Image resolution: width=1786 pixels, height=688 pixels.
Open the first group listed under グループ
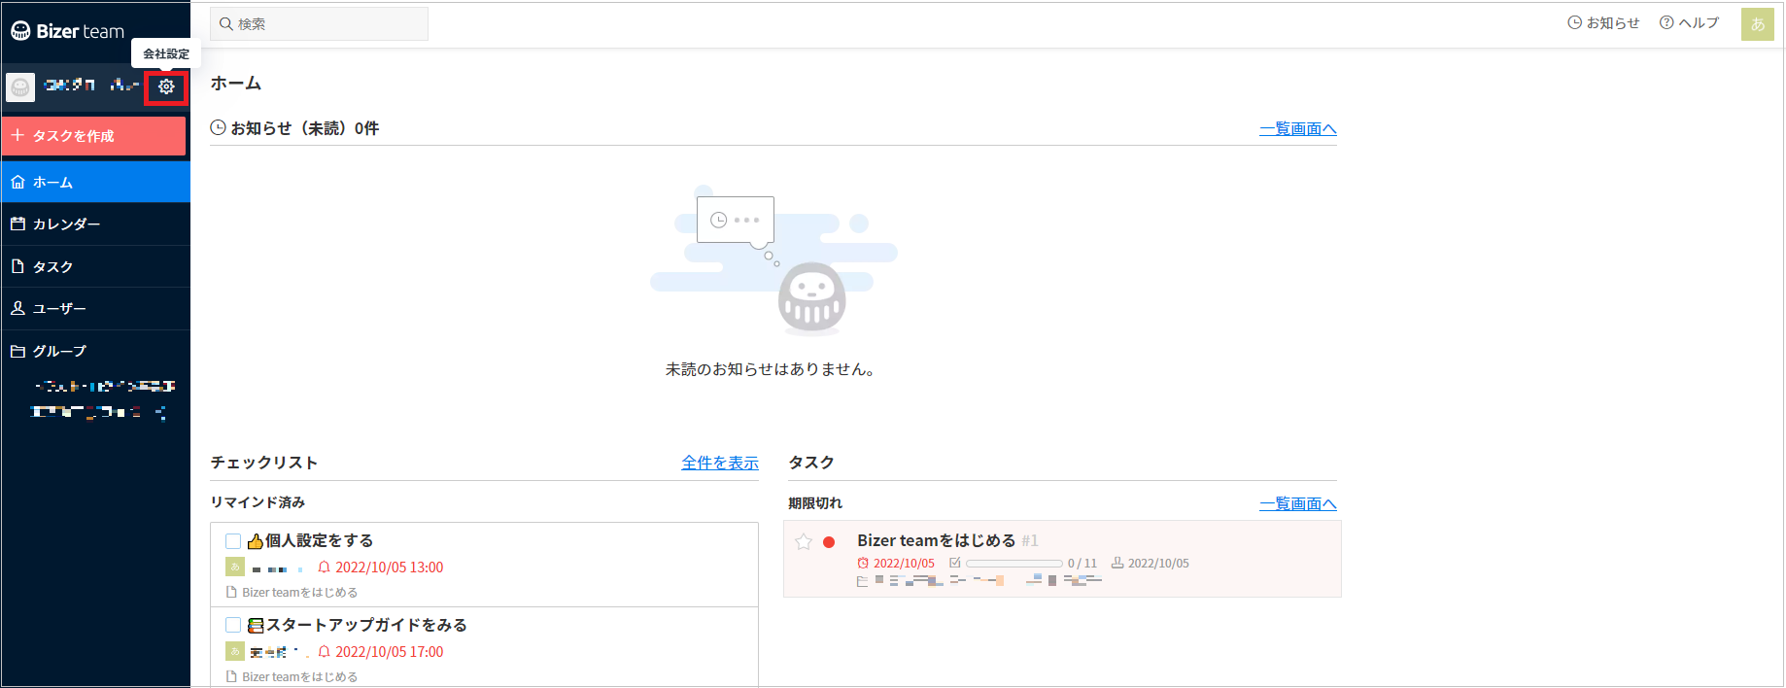104,386
